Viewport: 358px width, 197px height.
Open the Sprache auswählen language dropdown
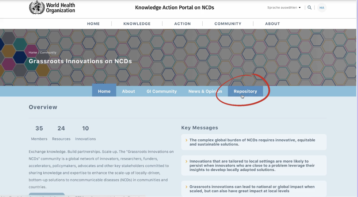[x=284, y=7]
